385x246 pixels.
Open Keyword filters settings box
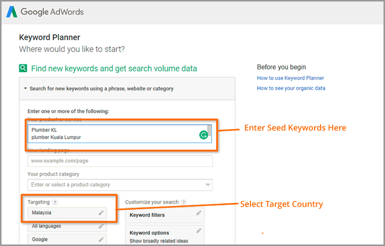tap(164, 215)
